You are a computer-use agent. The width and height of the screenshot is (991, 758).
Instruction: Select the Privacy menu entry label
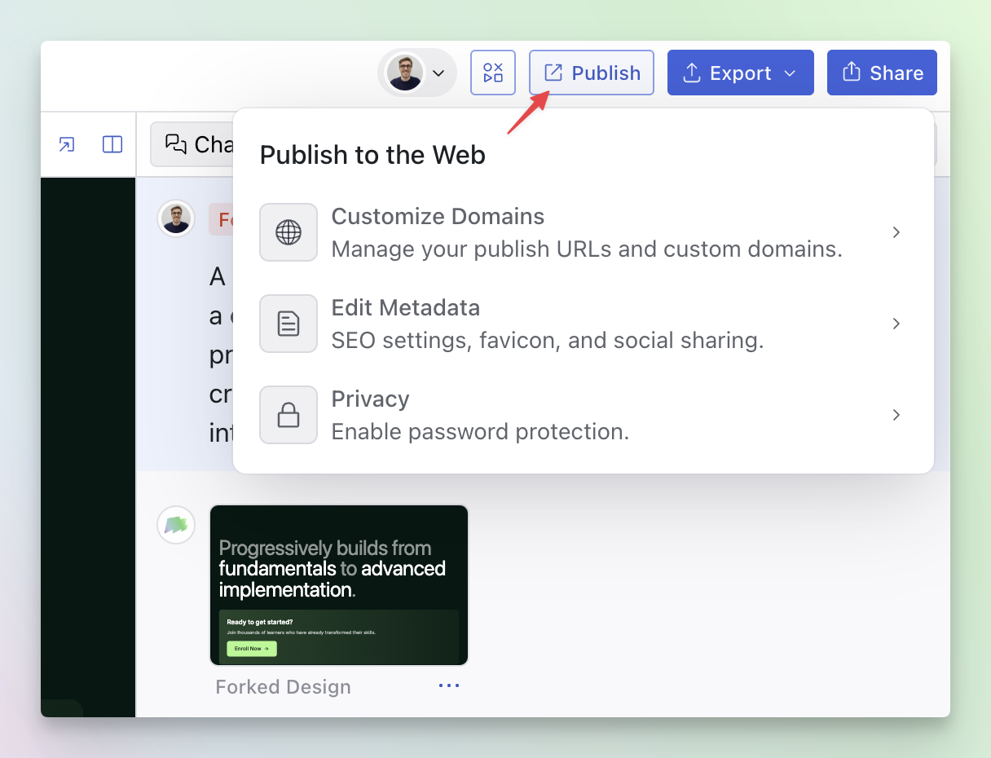click(370, 399)
